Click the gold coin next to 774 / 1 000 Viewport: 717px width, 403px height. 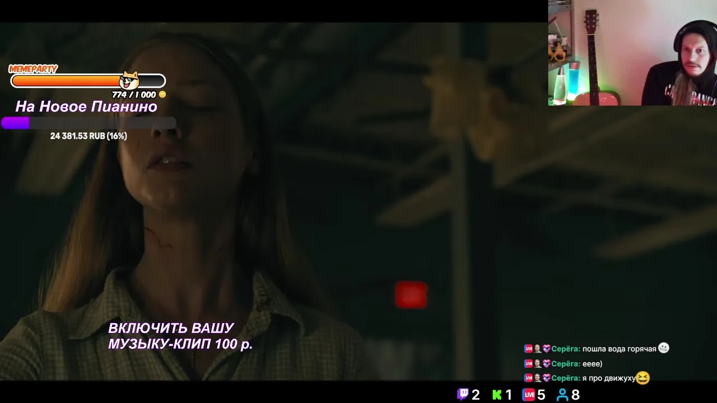162,95
